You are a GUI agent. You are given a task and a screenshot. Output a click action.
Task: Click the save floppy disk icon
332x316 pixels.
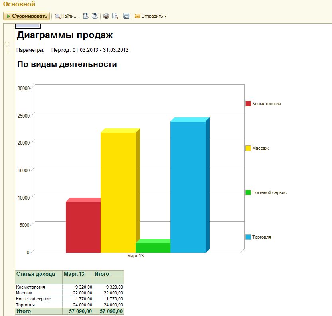126,16
